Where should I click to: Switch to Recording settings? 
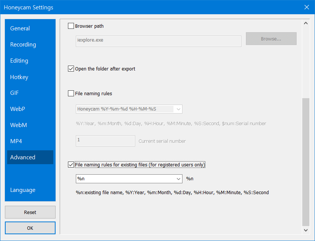click(x=23, y=45)
